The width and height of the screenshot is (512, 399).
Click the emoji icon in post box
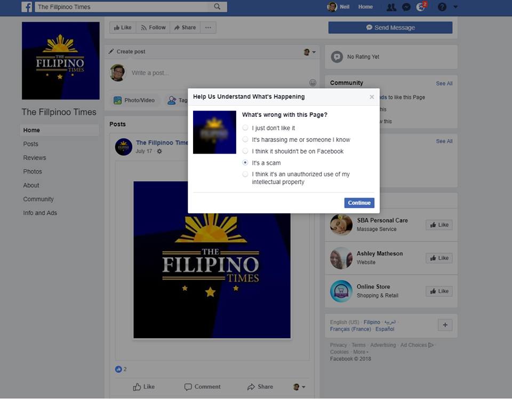point(313,83)
